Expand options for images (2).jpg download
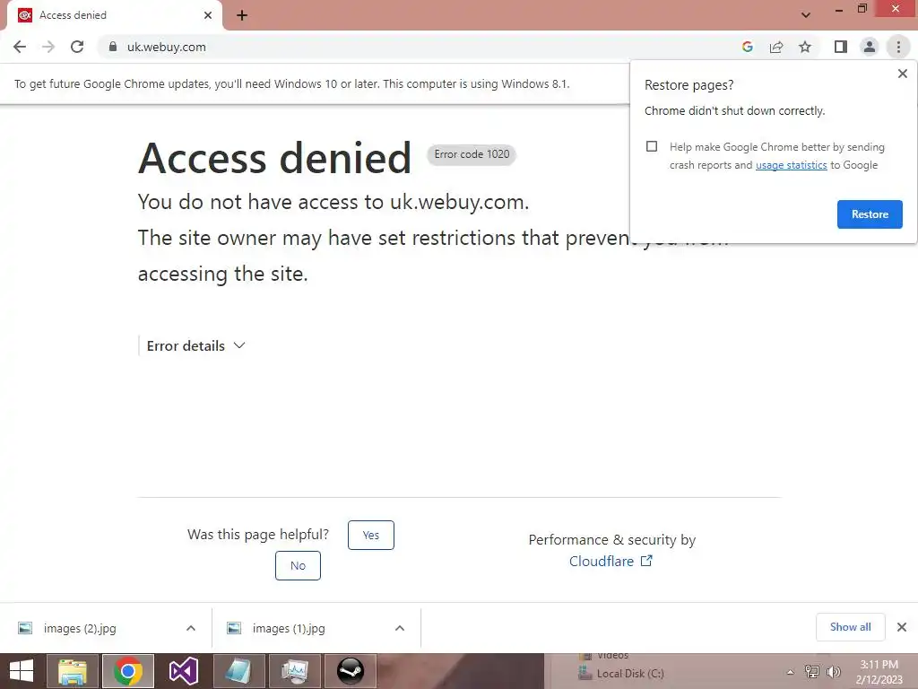 point(190,628)
